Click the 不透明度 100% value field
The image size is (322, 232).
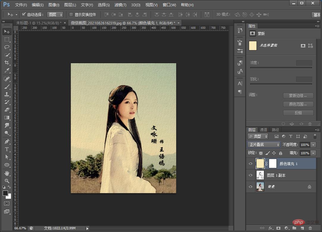[x=305, y=144]
